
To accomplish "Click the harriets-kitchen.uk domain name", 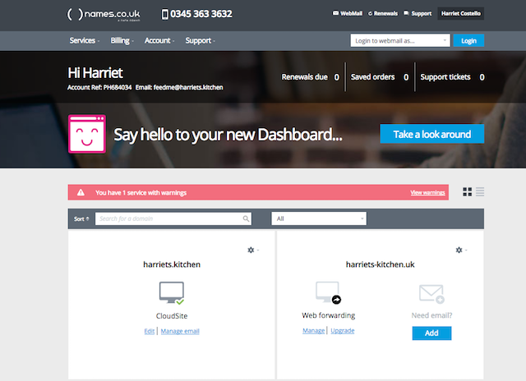I will [x=380, y=264].
